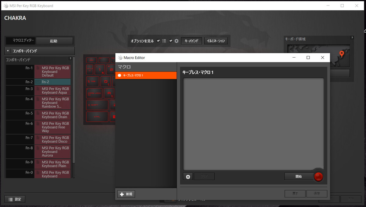Click the file icon in Fn-9 Plain binding

tap(38, 163)
